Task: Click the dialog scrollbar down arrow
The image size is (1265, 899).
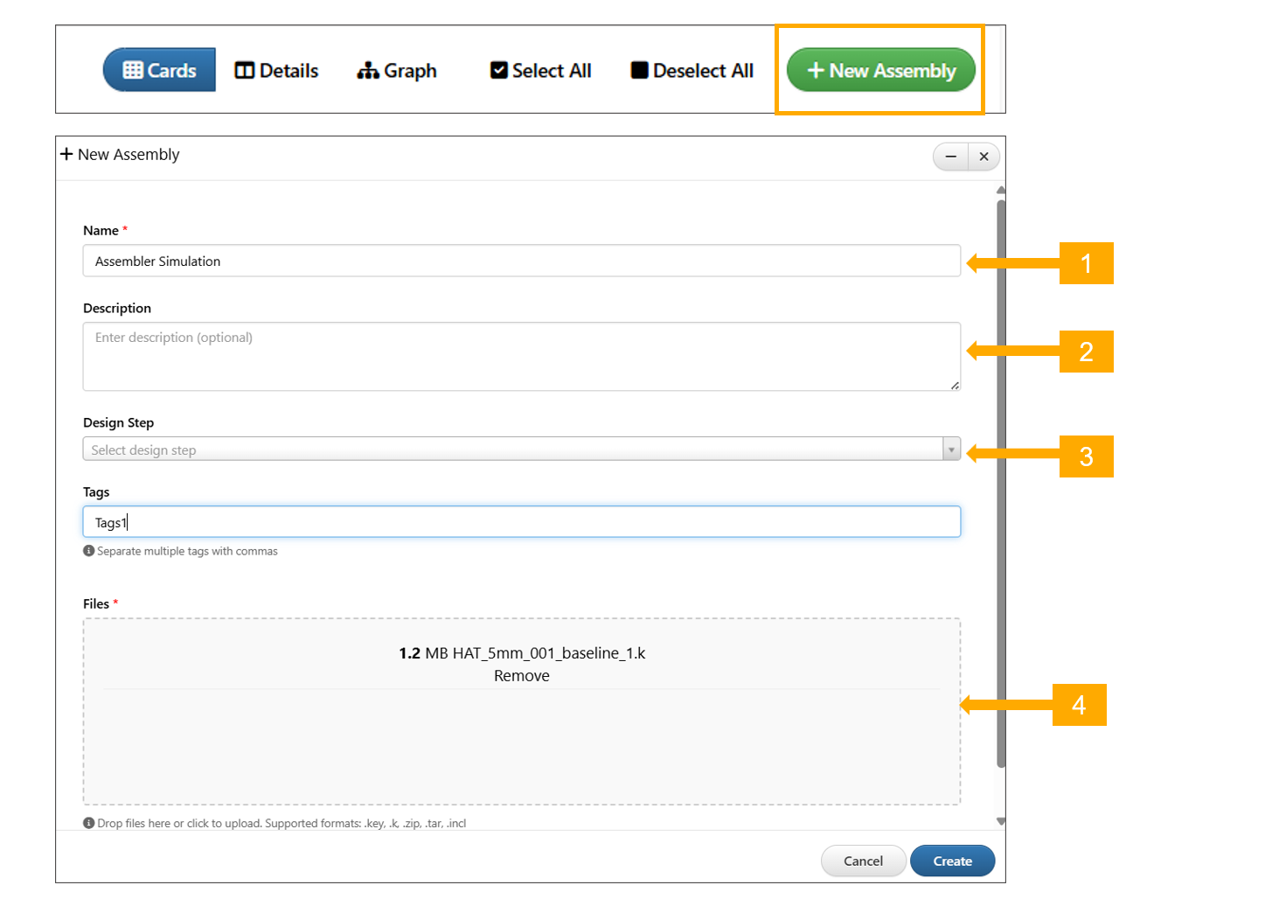Action: [1001, 821]
